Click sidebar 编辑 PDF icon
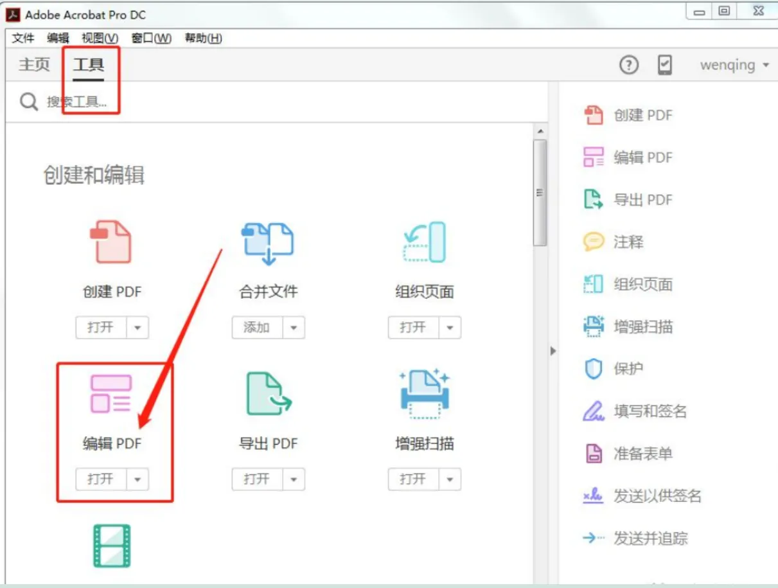 [x=594, y=157]
